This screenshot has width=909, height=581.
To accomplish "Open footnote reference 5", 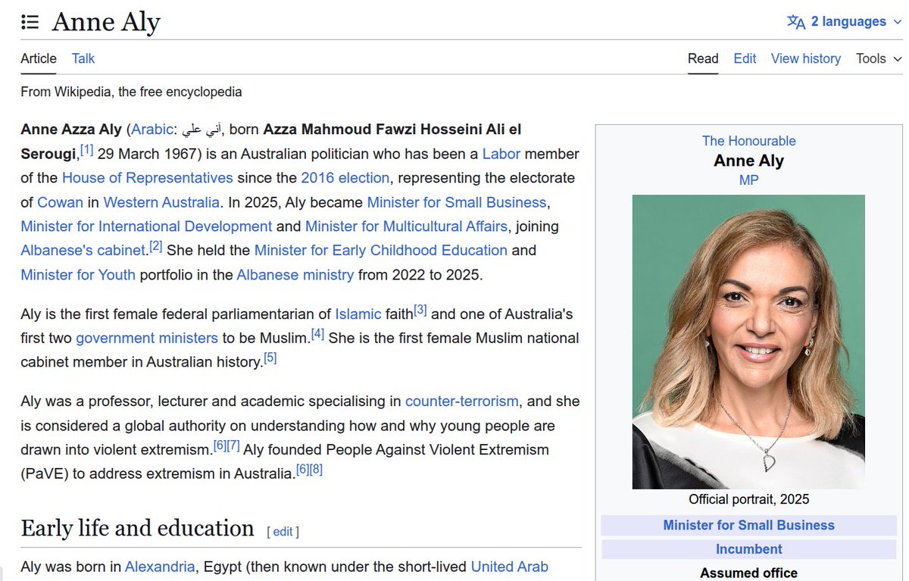I will (270, 358).
